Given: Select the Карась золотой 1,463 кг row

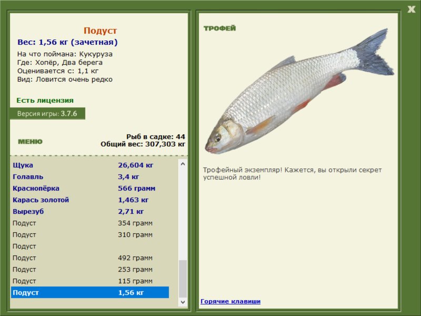Looking at the screenshot, I should click(x=90, y=200).
